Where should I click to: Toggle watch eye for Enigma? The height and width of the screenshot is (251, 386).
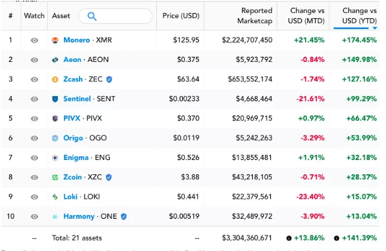pos(34,157)
